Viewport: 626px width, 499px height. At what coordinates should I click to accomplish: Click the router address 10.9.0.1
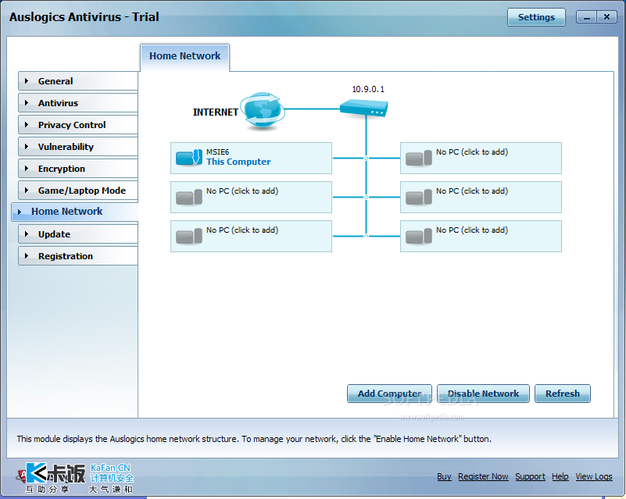click(x=368, y=89)
